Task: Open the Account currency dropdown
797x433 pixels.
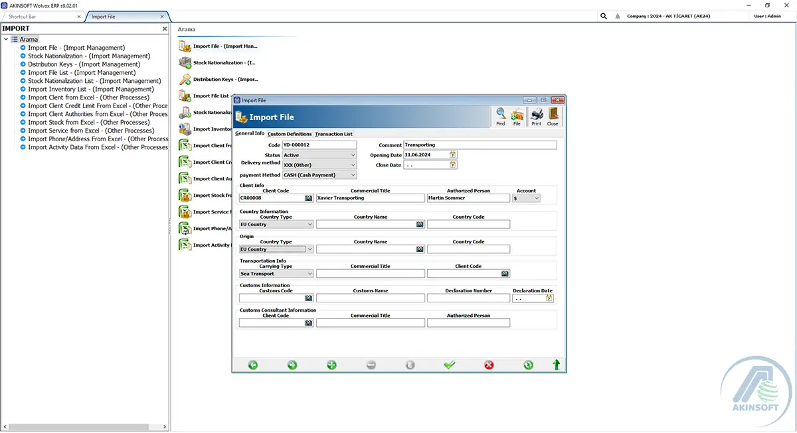Action: point(527,198)
